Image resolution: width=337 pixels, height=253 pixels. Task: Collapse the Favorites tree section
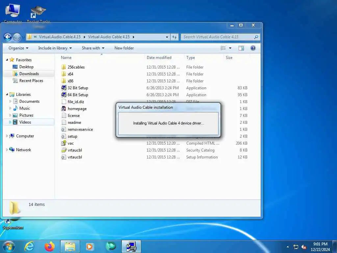(7, 60)
